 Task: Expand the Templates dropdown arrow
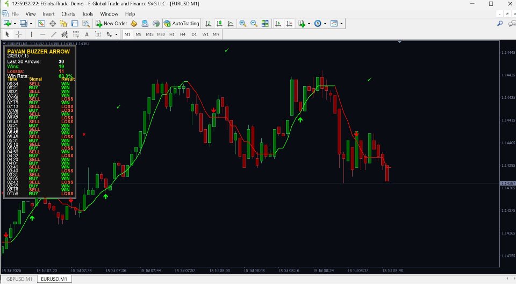[x=342, y=24]
